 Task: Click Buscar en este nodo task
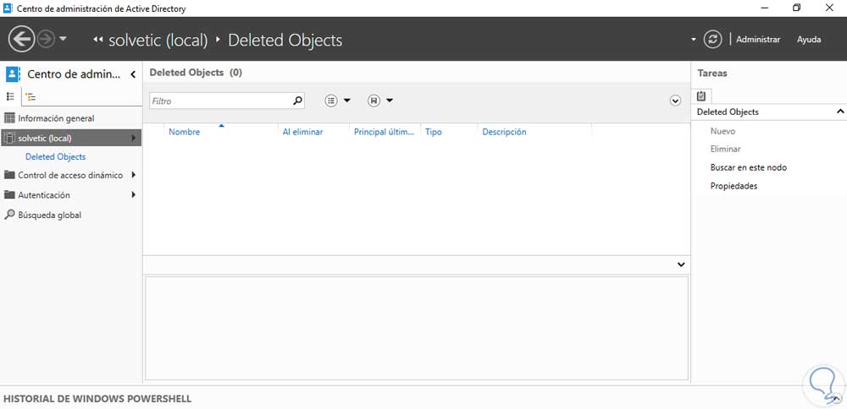[748, 167]
